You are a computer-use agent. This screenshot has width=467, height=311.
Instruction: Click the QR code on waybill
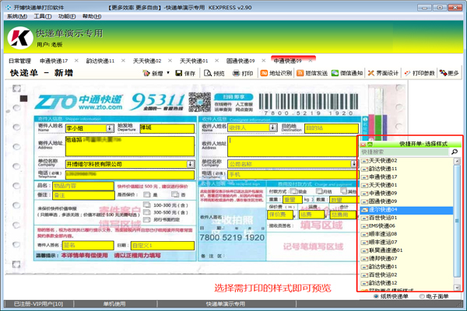(200, 102)
